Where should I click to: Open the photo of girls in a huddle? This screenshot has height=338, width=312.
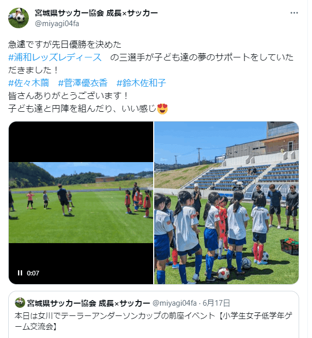pos(227,203)
